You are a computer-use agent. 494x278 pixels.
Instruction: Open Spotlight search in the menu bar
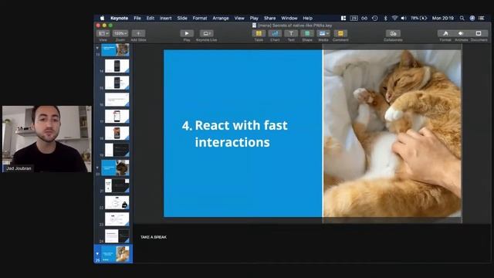tap(462, 19)
